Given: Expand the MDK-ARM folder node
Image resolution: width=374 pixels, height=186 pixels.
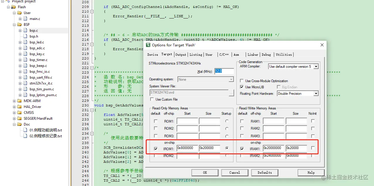Looking at the screenshot, I should coord(14,101).
